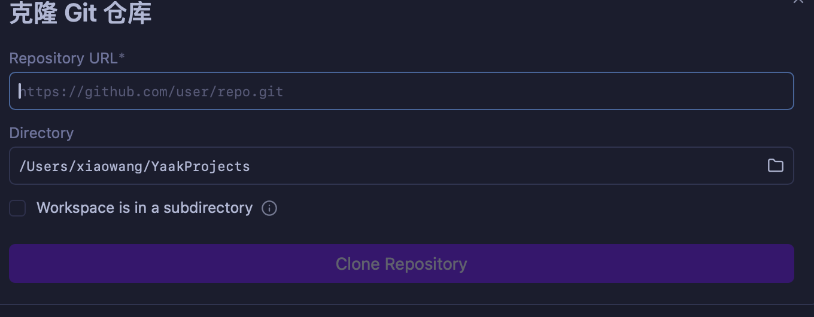
Task: Click the info icon beside subdirectory option
Action: coord(269,208)
